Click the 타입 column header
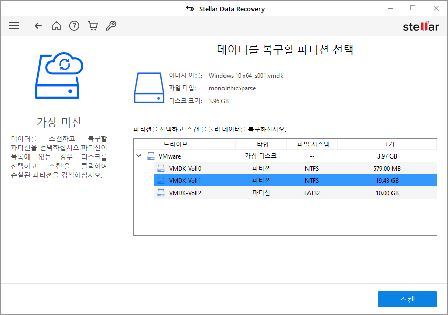The width and height of the screenshot is (448, 315). tap(261, 144)
